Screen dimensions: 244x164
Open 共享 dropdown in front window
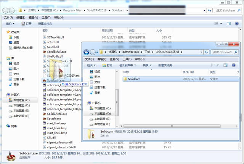(147, 65)
